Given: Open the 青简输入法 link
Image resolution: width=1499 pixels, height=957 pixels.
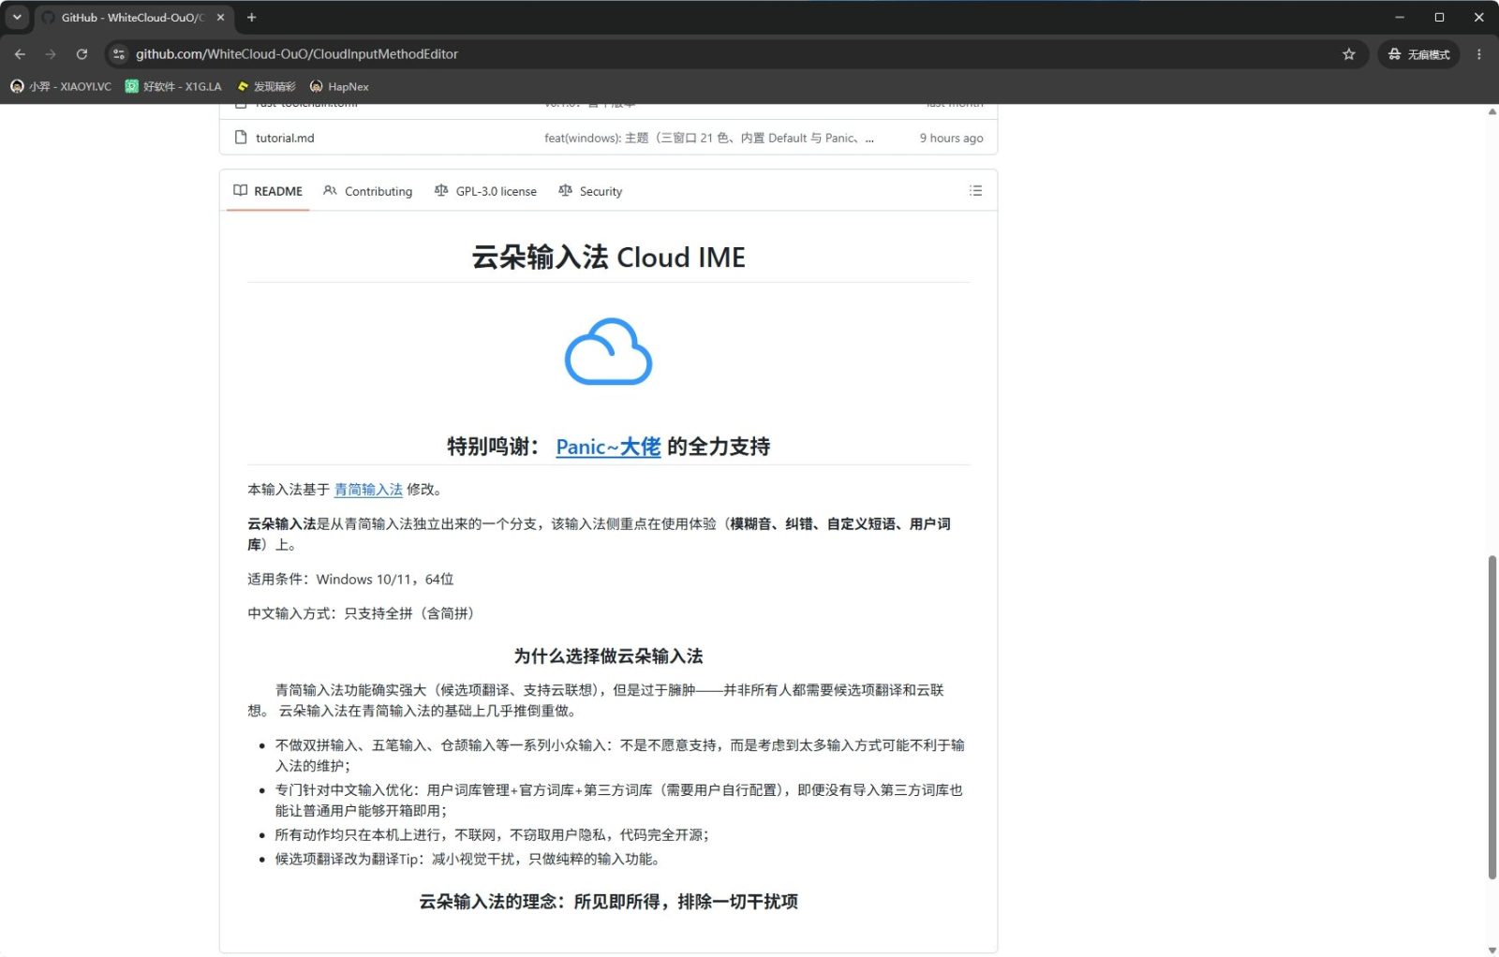Looking at the screenshot, I should (368, 490).
